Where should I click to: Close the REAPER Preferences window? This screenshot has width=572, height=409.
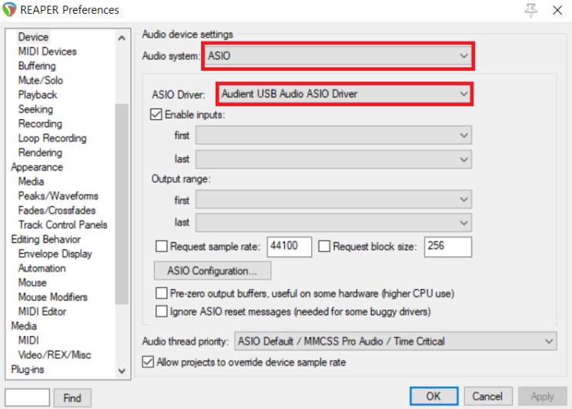pos(557,10)
